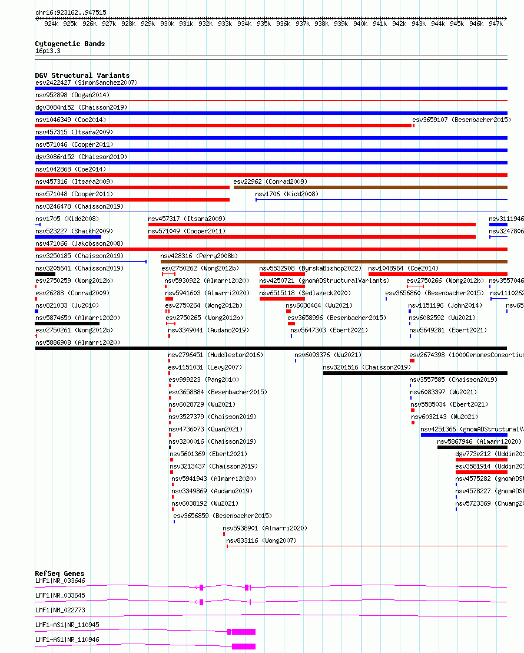
Task: Select nsv3557585 (Chaisson2019) variant
Action: [453, 380]
